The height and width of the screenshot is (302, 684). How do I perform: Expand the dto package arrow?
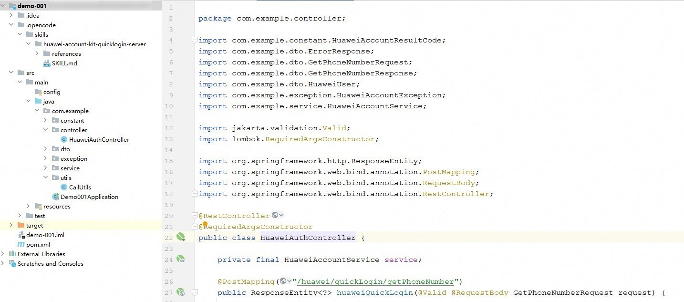click(46, 149)
